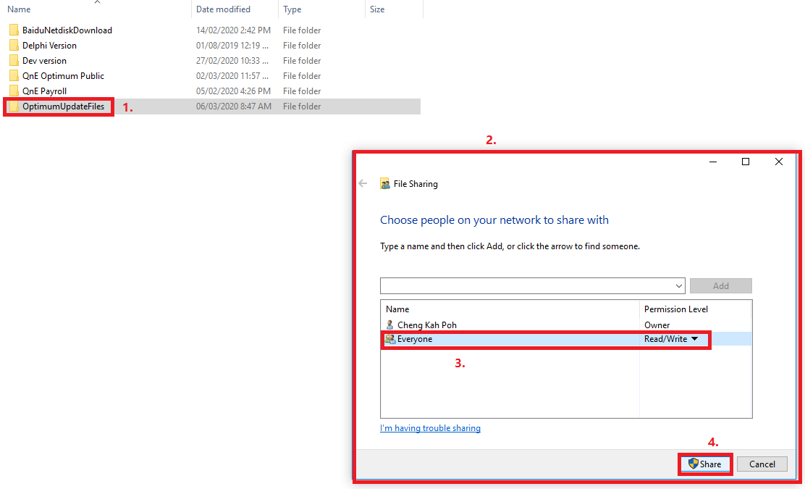
Task: Select the Everyone name in the list
Action: (415, 339)
